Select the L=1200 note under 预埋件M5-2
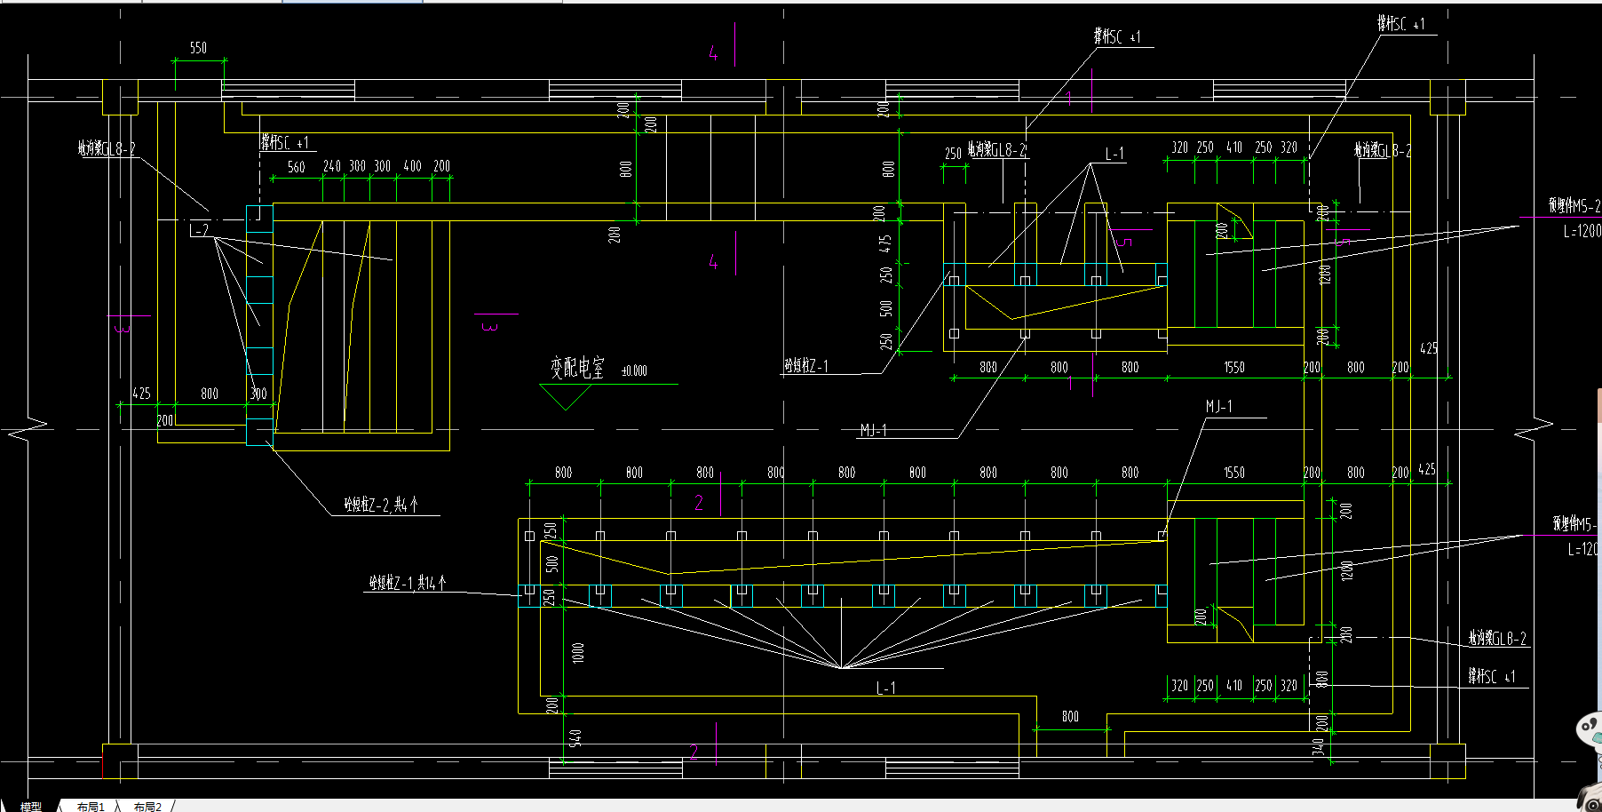The width and height of the screenshot is (1602, 812). click(x=1582, y=231)
